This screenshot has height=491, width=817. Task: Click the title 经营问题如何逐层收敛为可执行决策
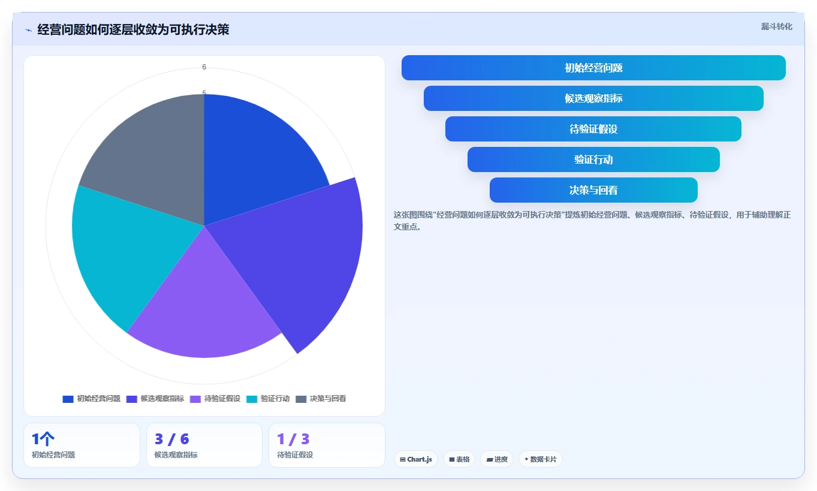pyautogui.click(x=133, y=30)
